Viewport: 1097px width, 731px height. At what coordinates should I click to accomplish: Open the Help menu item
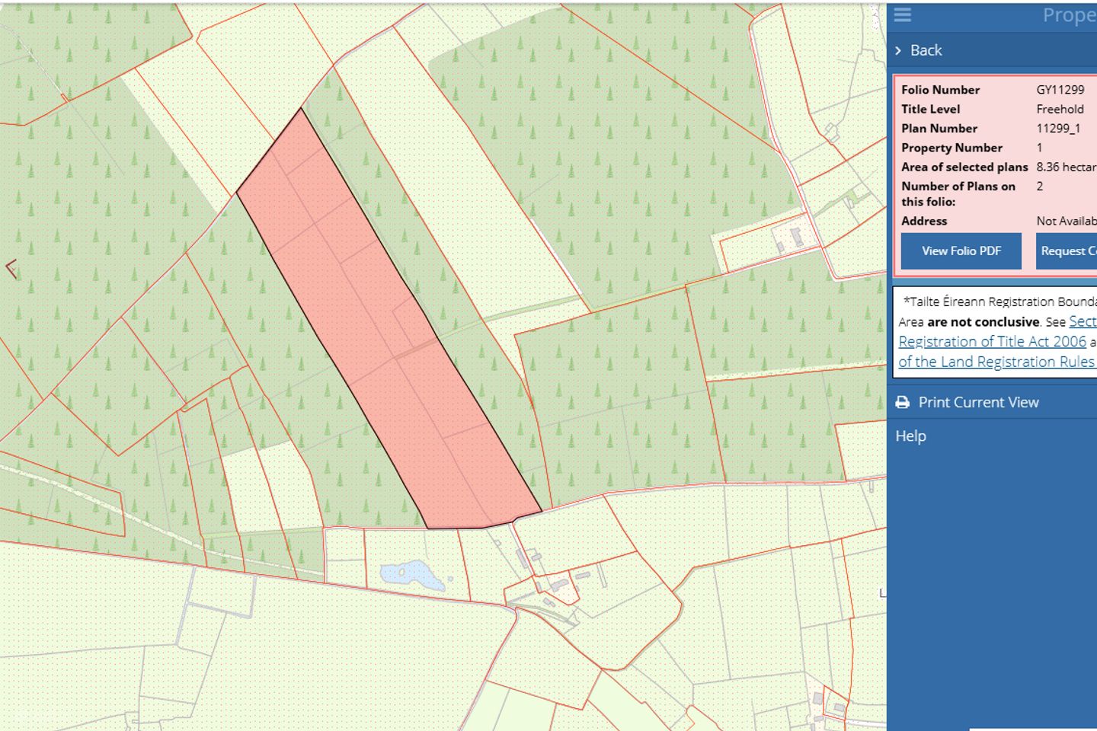click(x=910, y=436)
